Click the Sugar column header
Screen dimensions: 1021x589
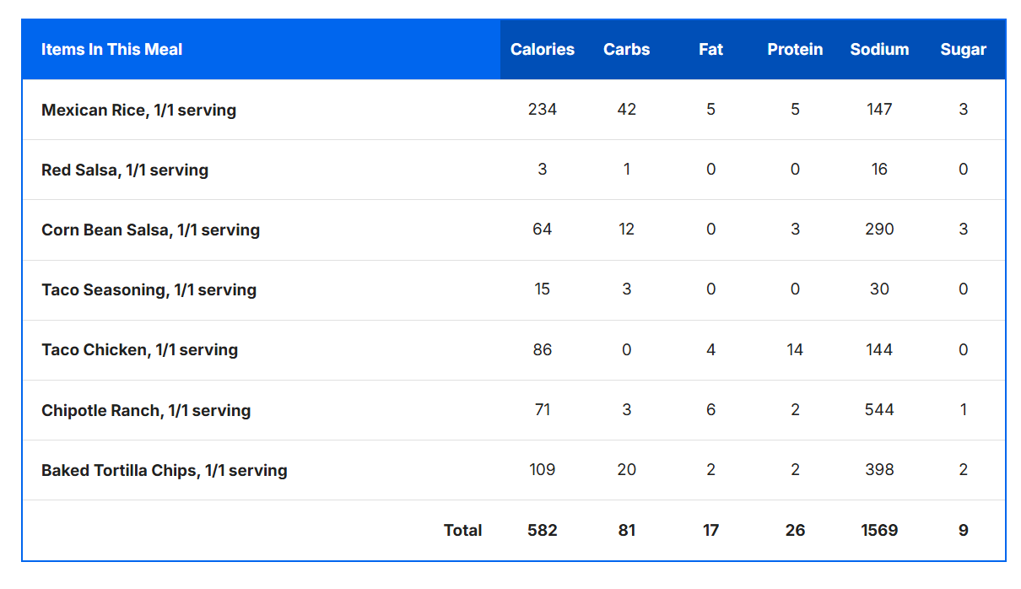pyautogui.click(x=963, y=50)
